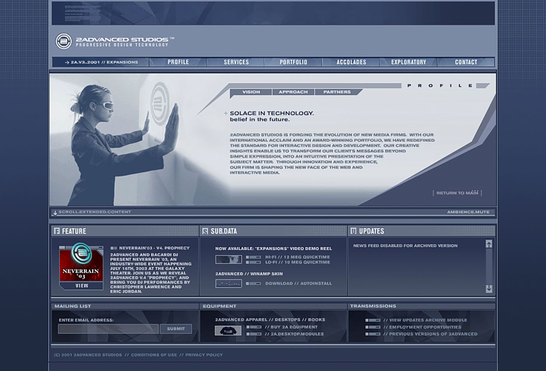Click the news feed disabled message
Image resolution: width=546 pixels, height=371 pixels.
coord(405,246)
